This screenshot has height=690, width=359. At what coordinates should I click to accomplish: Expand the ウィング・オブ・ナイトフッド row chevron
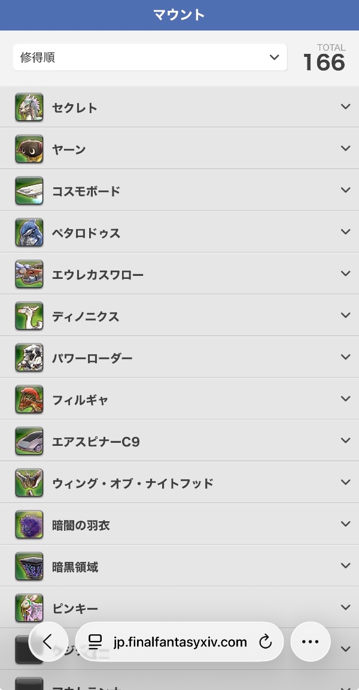345,482
